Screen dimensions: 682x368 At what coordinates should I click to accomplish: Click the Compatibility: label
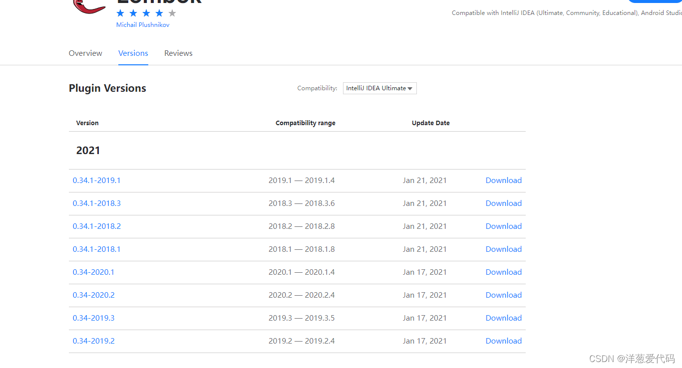pos(318,88)
